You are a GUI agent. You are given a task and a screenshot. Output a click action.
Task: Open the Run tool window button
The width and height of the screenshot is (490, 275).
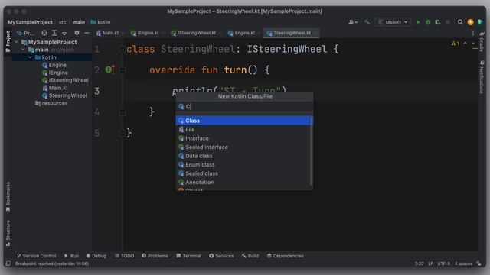[x=71, y=256]
